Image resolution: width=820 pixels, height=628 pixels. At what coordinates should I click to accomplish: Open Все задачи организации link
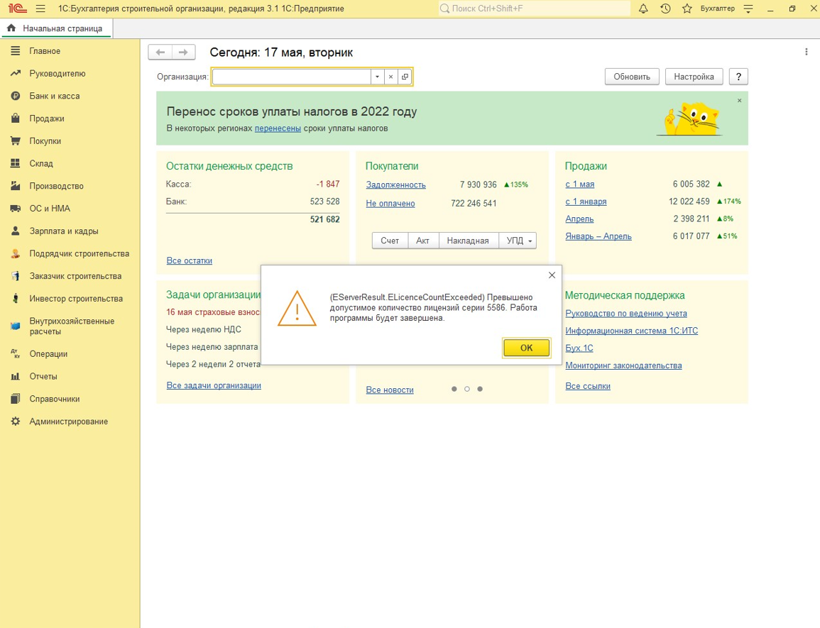click(x=214, y=385)
